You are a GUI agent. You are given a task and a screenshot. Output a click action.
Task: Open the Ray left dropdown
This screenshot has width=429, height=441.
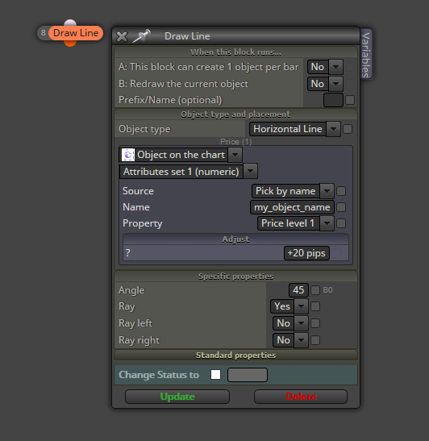pyautogui.click(x=290, y=323)
